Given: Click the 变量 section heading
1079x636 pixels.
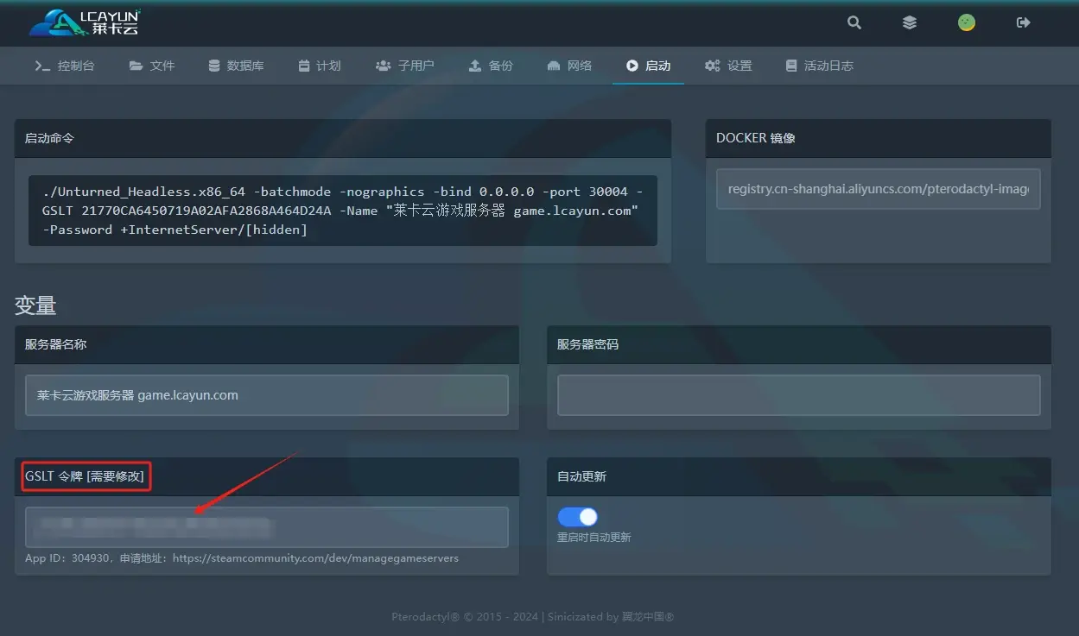Looking at the screenshot, I should point(35,305).
